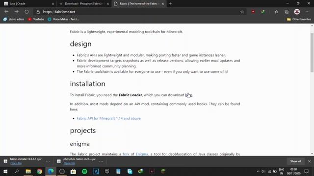Viewport: 314px width, 176px height.
Task: Select the Fabric home page tab
Action: tap(139, 3)
